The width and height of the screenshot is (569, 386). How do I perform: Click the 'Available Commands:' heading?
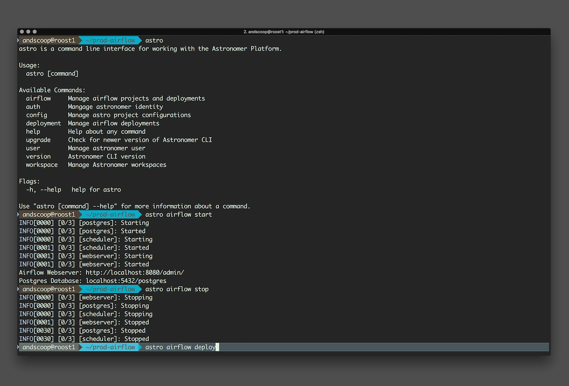pos(52,90)
